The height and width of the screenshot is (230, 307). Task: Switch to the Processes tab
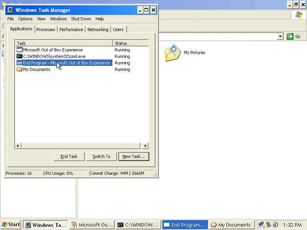click(46, 30)
